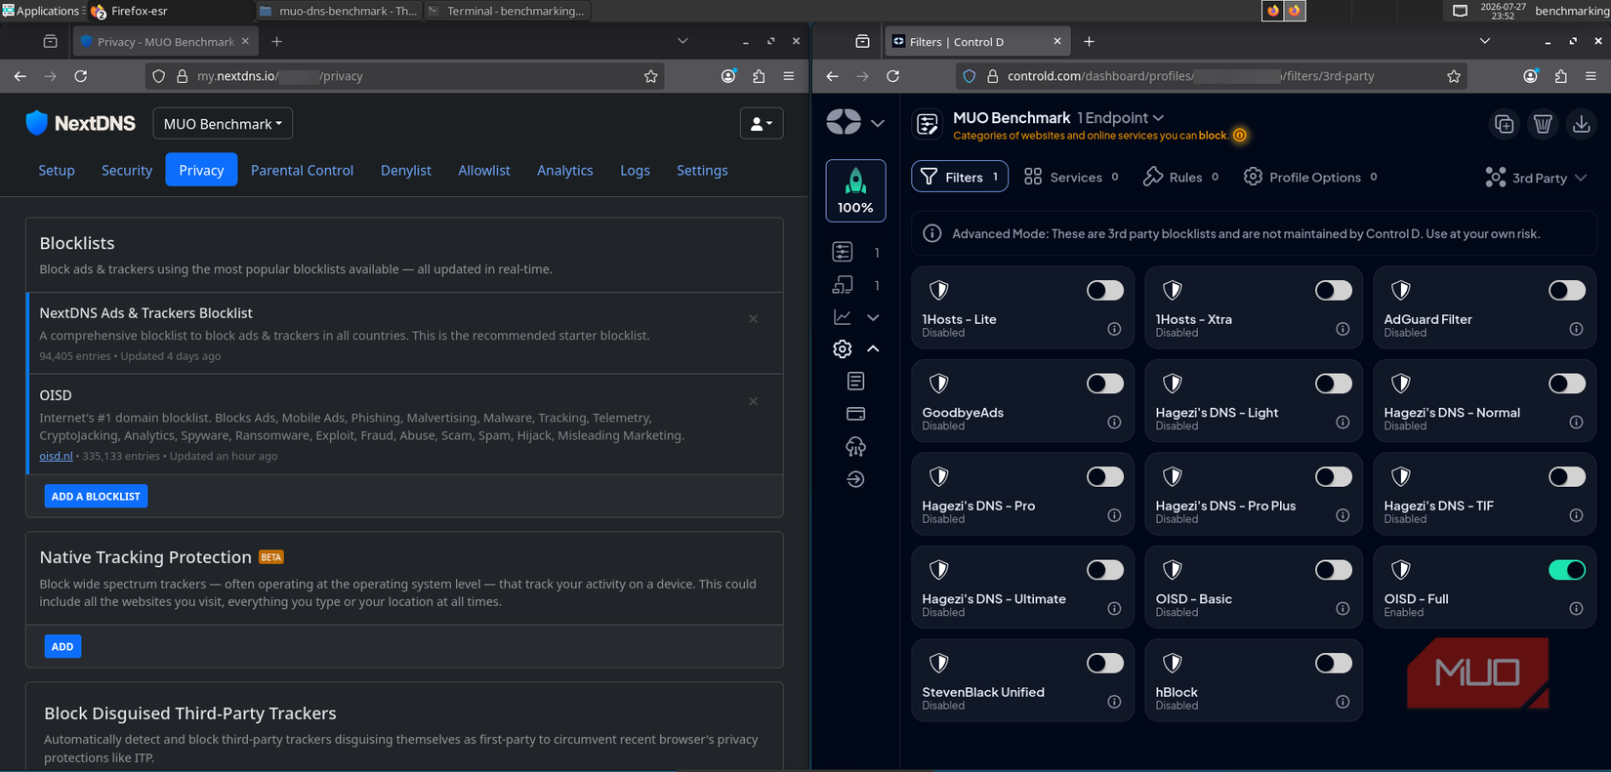Open the Control D Rules tab
The image size is (1611, 772).
1181,177
